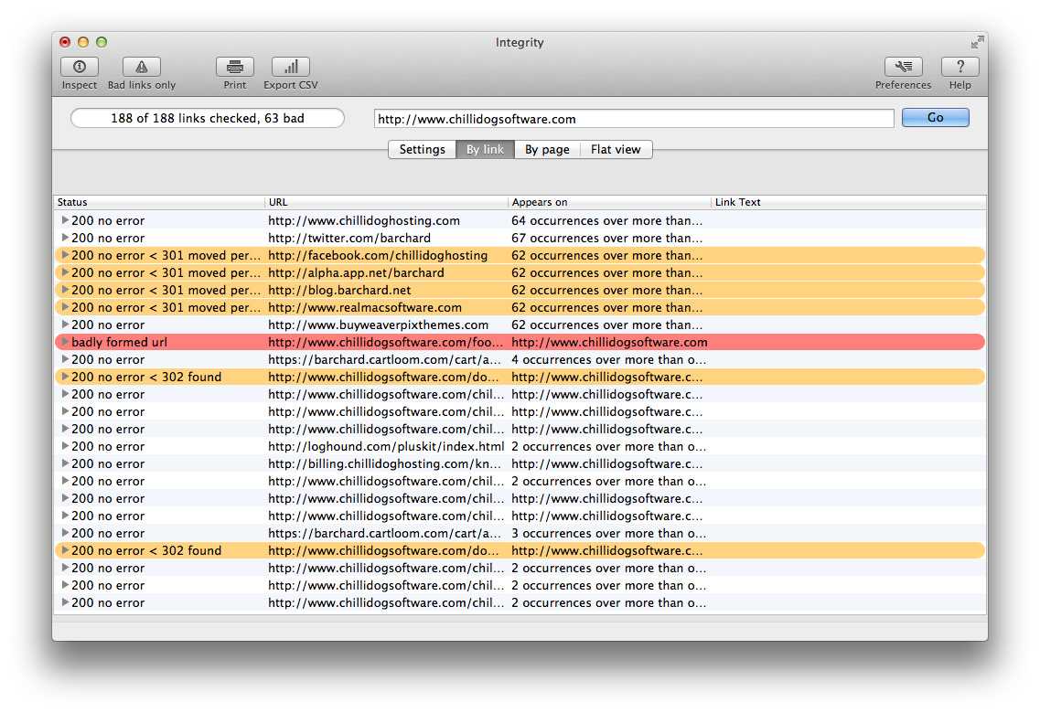This screenshot has height=713, width=1040.
Task: Select the http://billing.chillidoghosting.com/kn… URL cell
Action: click(385, 463)
